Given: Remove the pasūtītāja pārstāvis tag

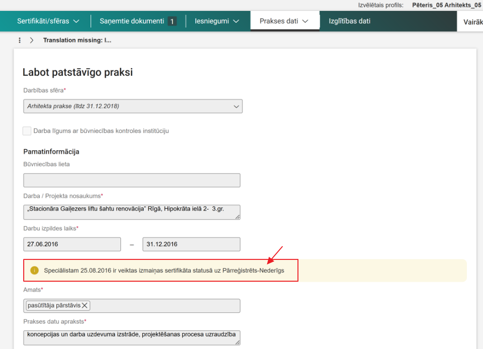Looking at the screenshot, I should (x=84, y=305).
